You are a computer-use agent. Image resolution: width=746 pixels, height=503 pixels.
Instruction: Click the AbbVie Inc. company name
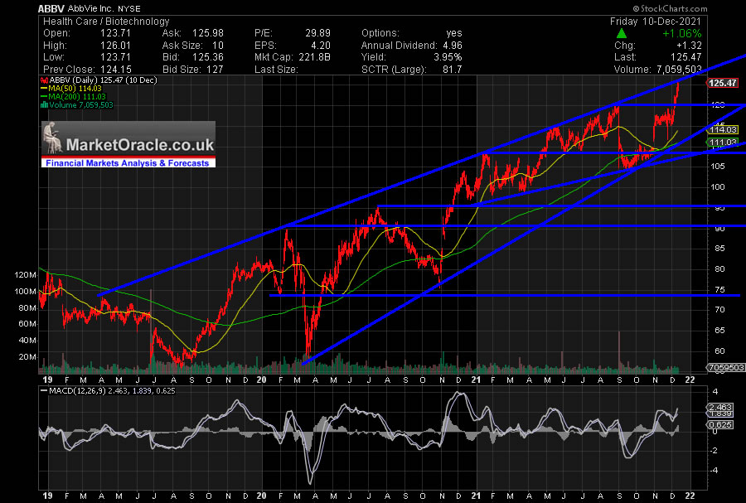90,8
